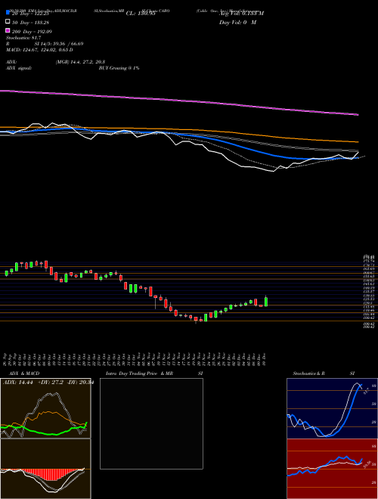The image size is (378, 499).
Task: Select the '50 Day = 133.28' label
Action: (x=32, y=23)
